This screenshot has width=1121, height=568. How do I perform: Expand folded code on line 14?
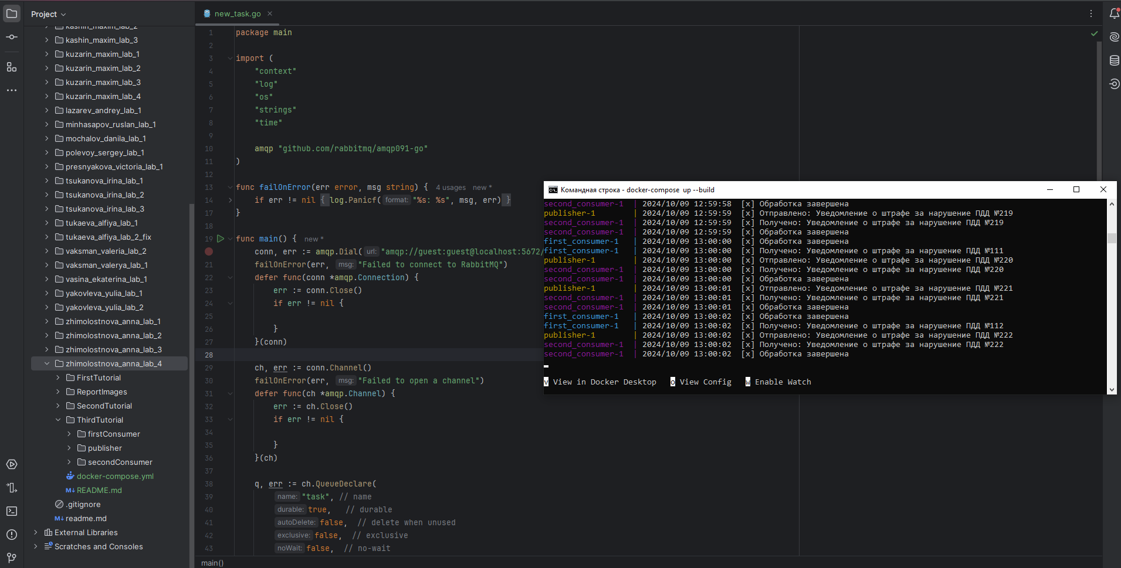point(230,200)
